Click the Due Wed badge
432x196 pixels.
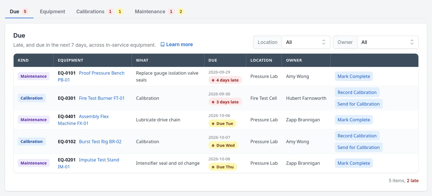click(223, 145)
